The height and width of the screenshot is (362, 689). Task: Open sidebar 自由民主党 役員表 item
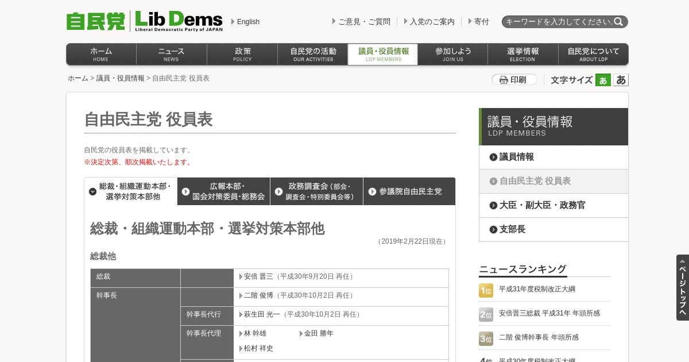coord(553,181)
